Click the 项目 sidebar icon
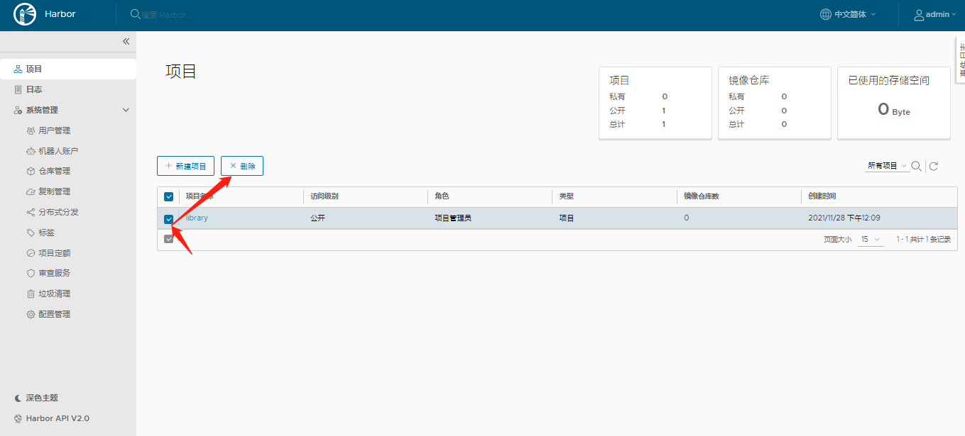This screenshot has height=436, width=965. click(18, 69)
